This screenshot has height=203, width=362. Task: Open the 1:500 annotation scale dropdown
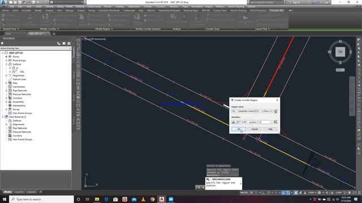click(x=312, y=193)
